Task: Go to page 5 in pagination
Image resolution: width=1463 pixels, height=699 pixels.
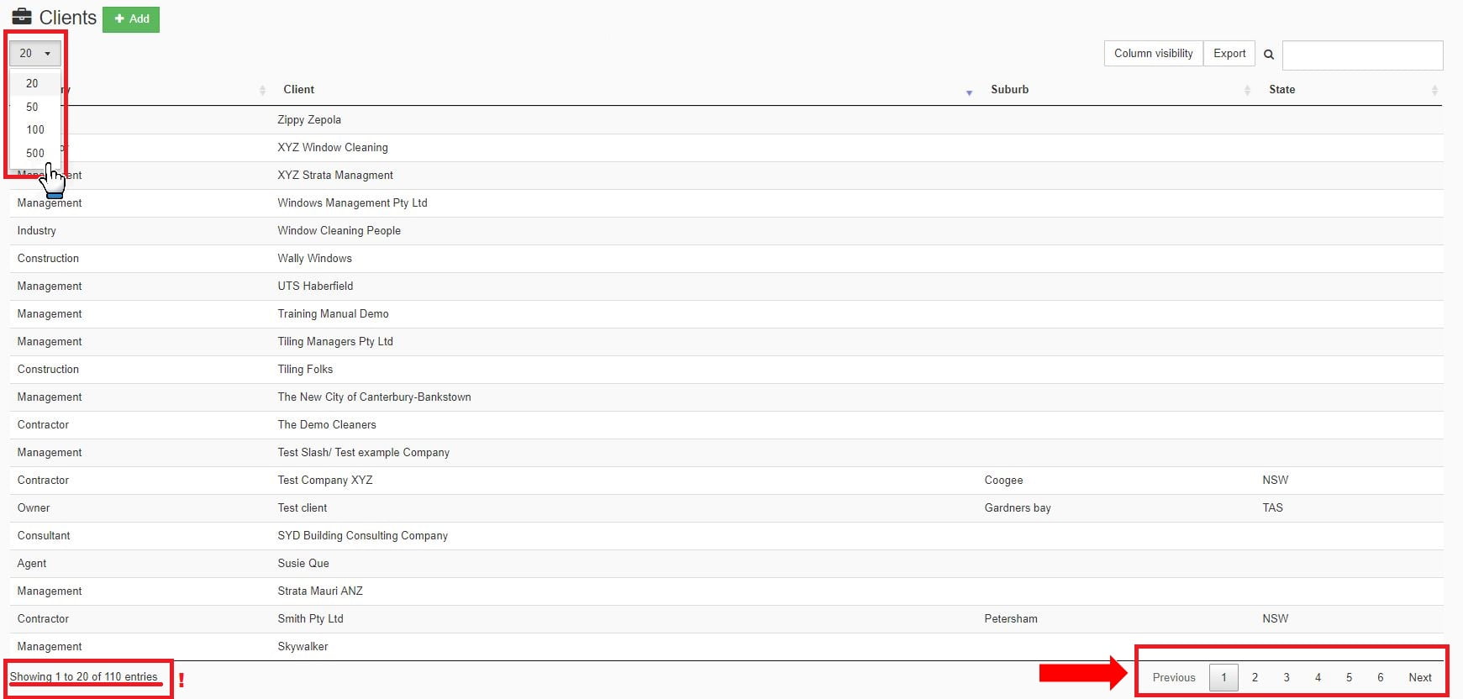Action: coord(1349,677)
